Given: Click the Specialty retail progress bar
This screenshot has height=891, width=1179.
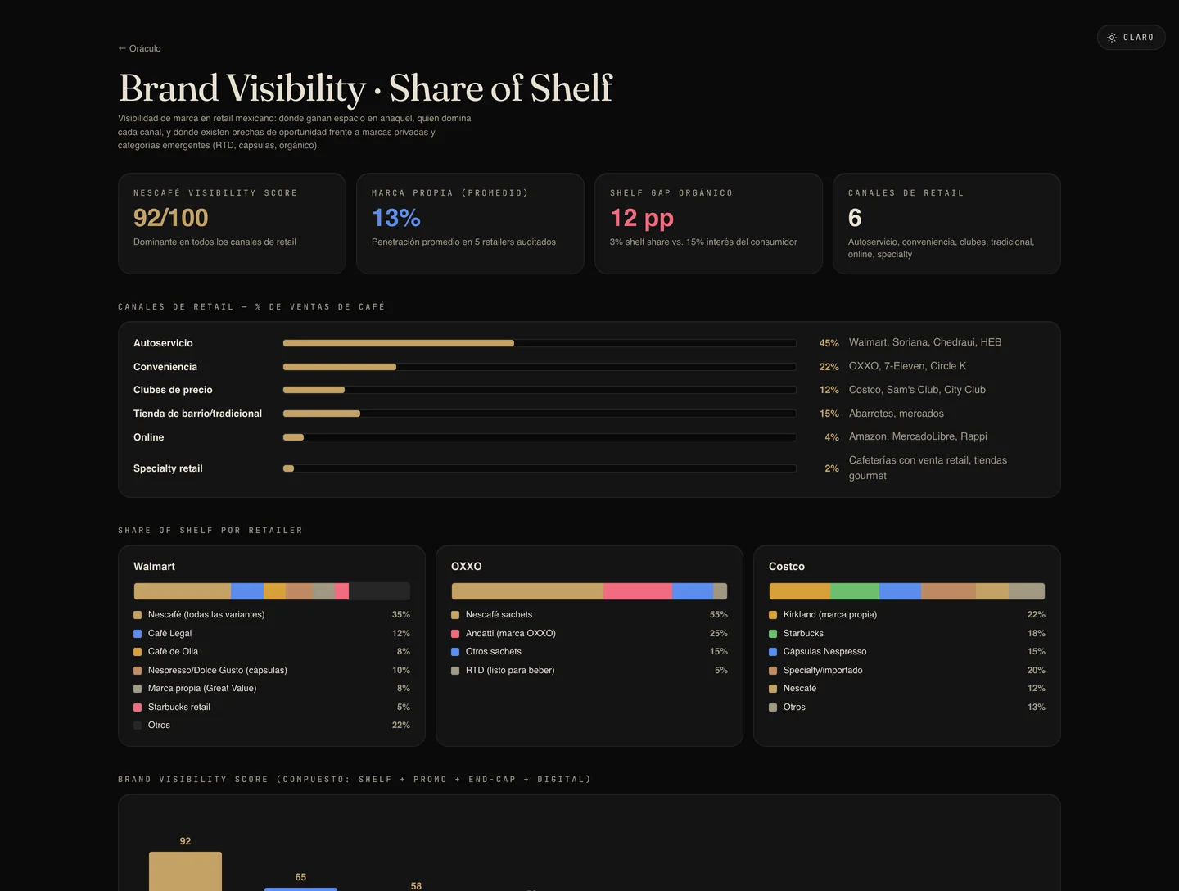Looking at the screenshot, I should pyautogui.click(x=540, y=468).
